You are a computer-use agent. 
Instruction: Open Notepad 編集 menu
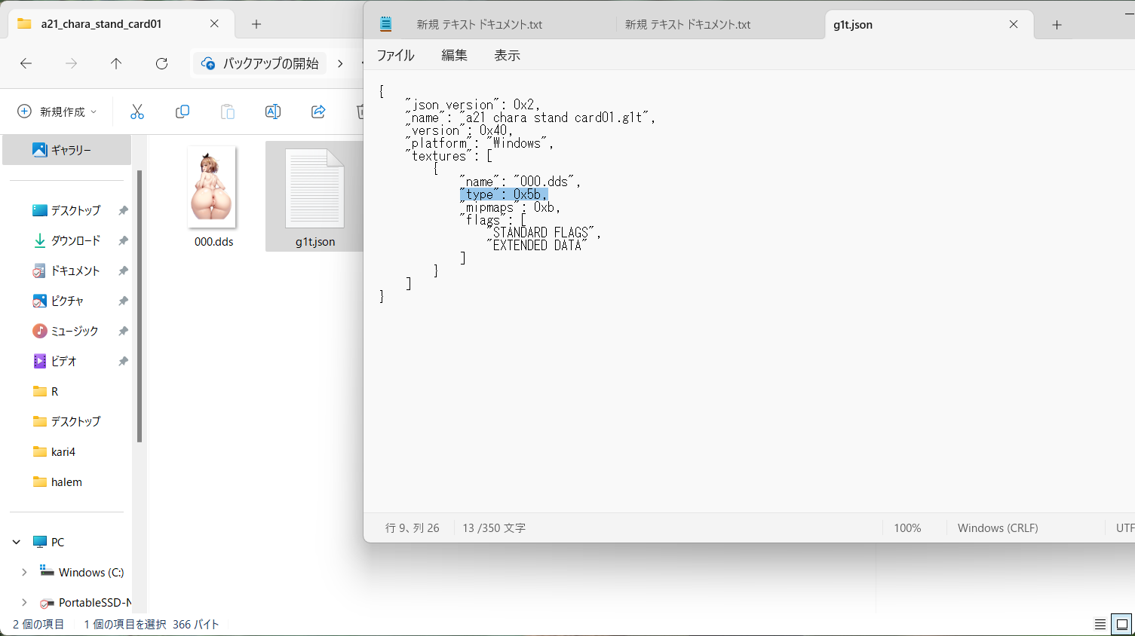454,55
